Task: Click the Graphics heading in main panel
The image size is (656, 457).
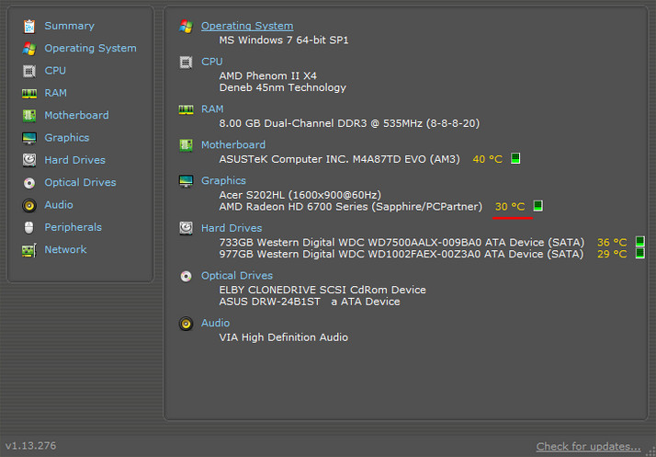Action: coord(223,180)
